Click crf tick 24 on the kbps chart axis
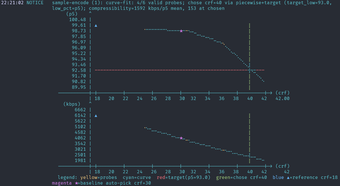 pyautogui.click(x=140, y=172)
